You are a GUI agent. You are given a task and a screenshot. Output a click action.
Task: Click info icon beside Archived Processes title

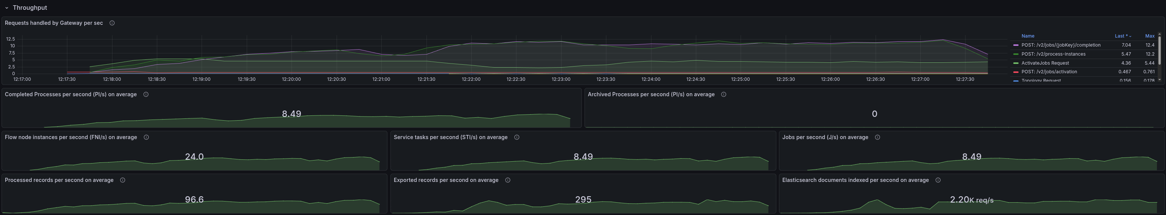pyautogui.click(x=723, y=95)
